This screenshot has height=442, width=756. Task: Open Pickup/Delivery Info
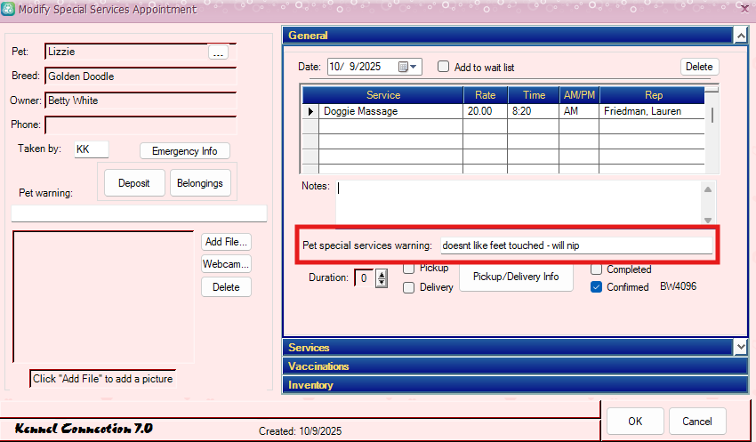[516, 277]
